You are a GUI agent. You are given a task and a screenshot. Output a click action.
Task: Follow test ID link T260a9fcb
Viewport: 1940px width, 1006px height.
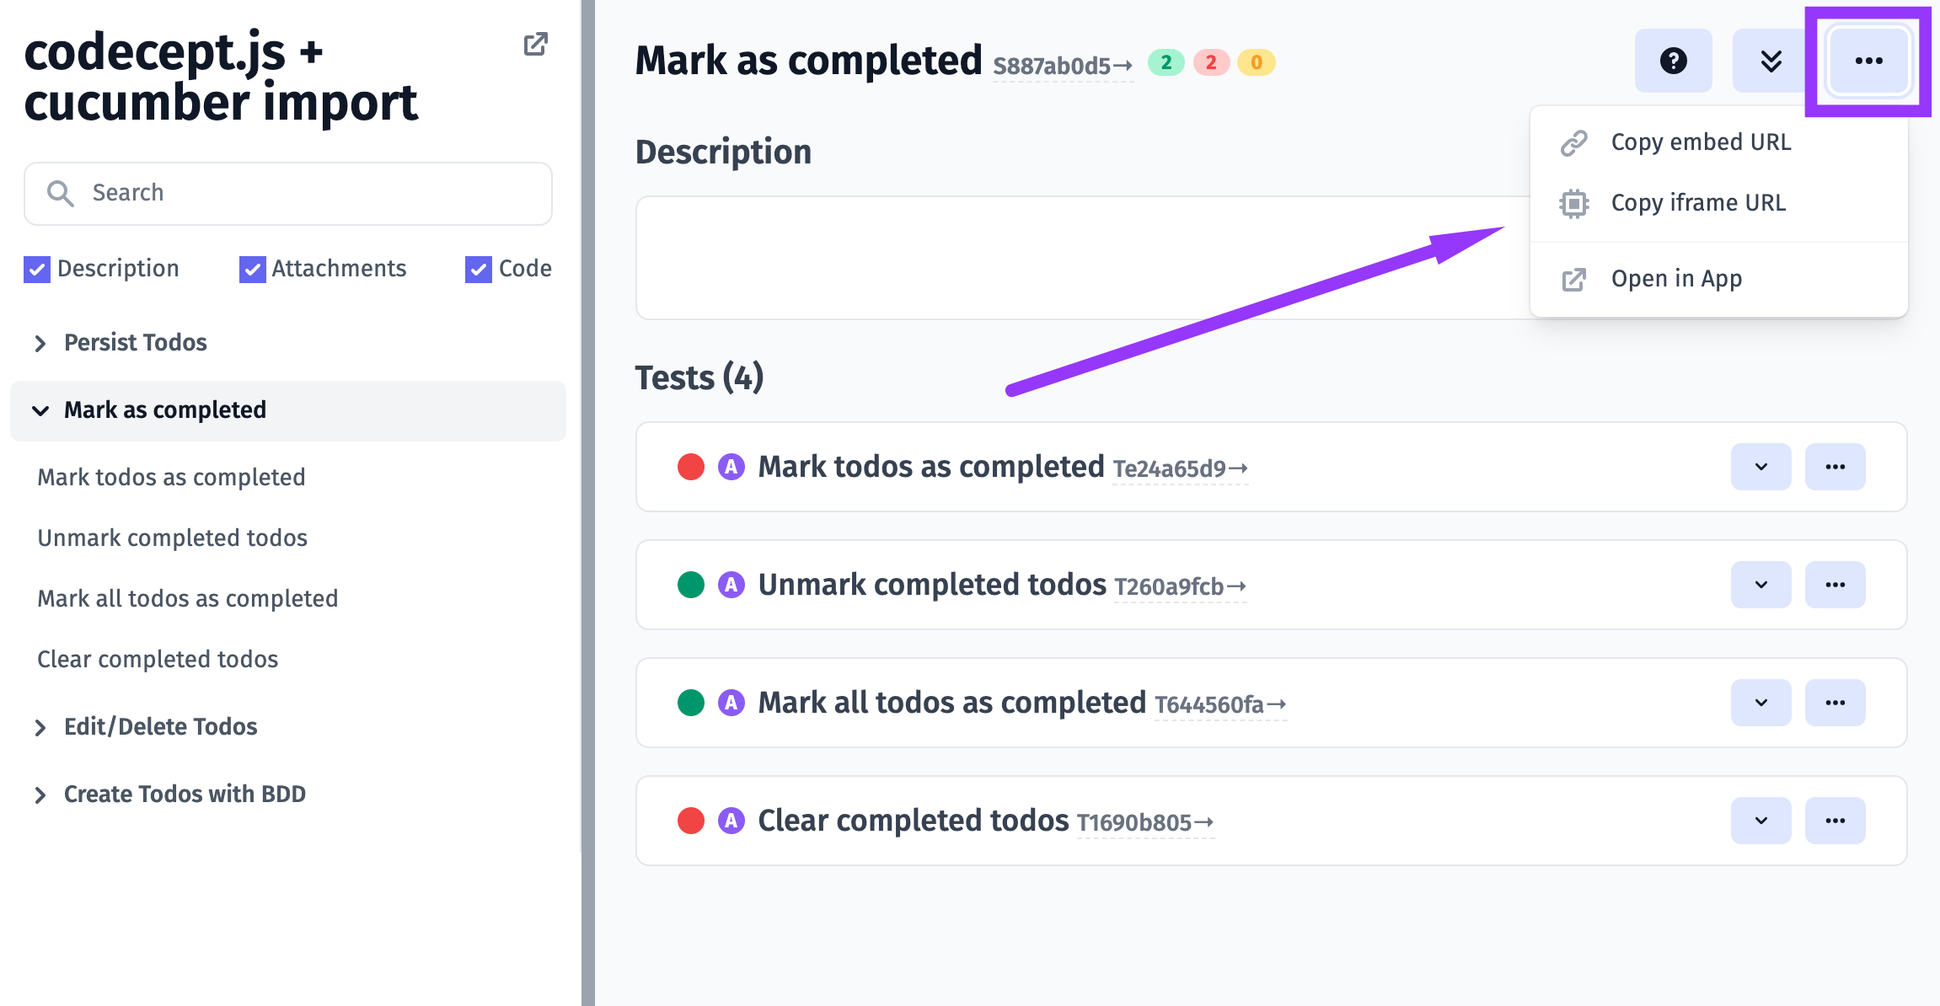coord(1180,587)
